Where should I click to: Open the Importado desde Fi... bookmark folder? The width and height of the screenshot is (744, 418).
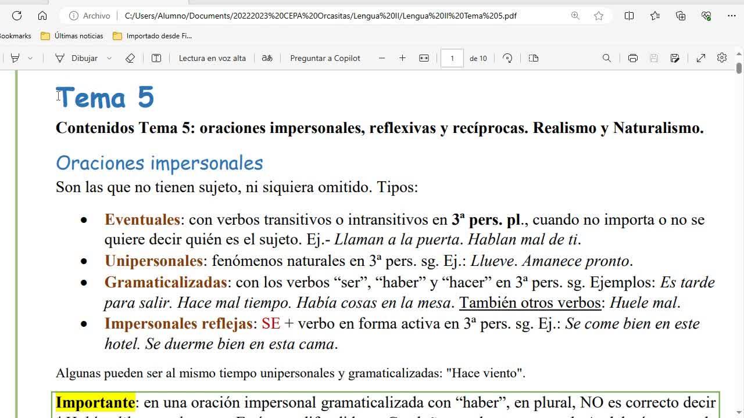pos(152,36)
